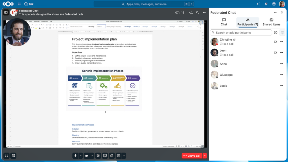This screenshot has height=162, width=288.
Task: Click the Leave call button
Action: (192, 156)
